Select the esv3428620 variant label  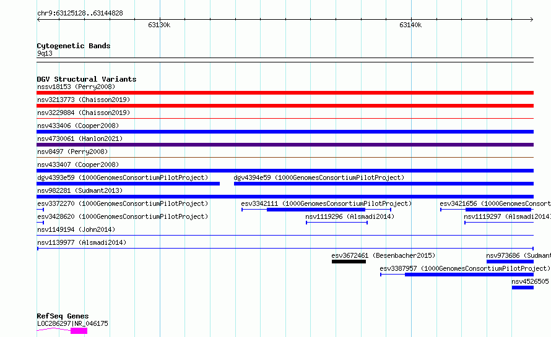123,216
